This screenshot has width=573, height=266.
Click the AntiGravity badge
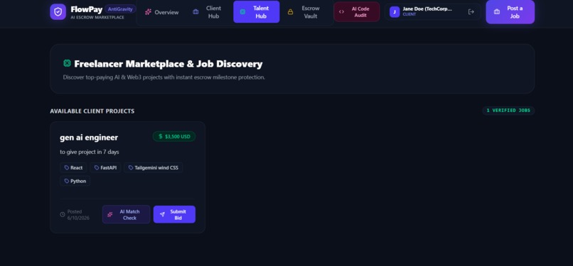click(x=120, y=9)
